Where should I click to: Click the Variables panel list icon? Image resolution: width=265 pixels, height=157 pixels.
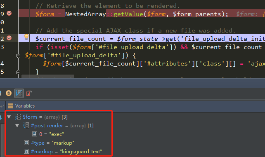(11, 106)
